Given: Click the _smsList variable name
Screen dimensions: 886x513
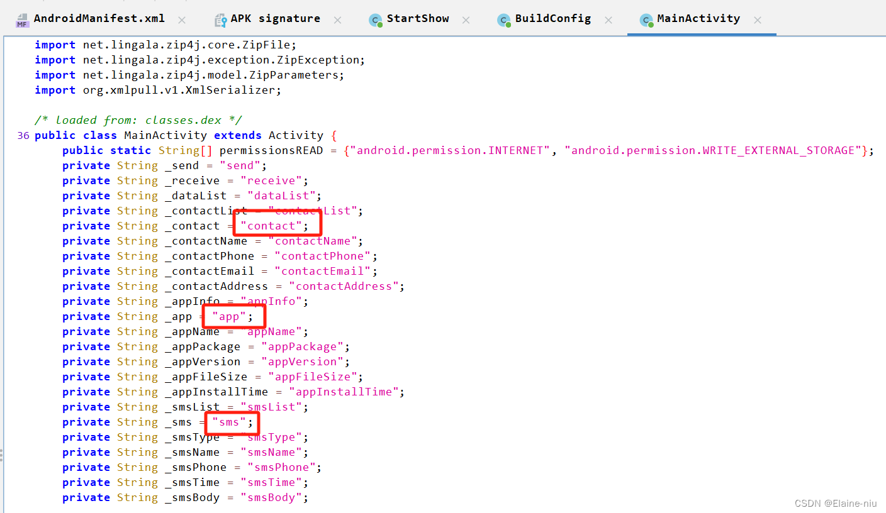Looking at the screenshot, I should tap(193, 407).
